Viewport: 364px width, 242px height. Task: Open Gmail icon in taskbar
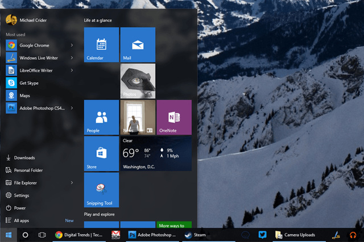tap(115, 235)
